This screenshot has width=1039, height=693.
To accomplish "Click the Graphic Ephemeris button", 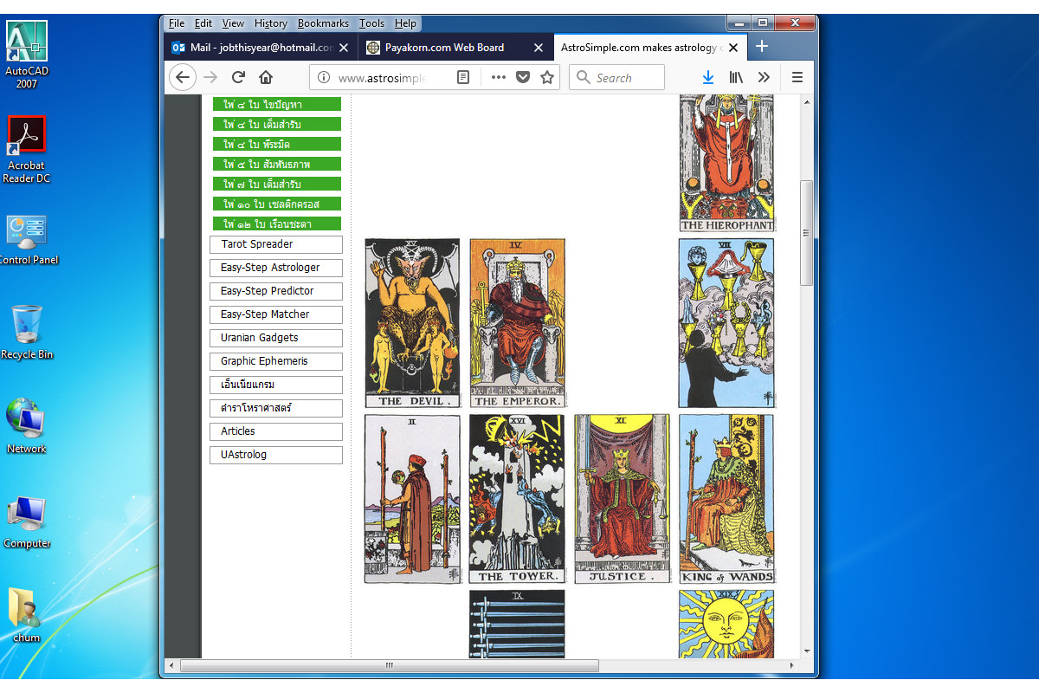I will click(x=275, y=361).
